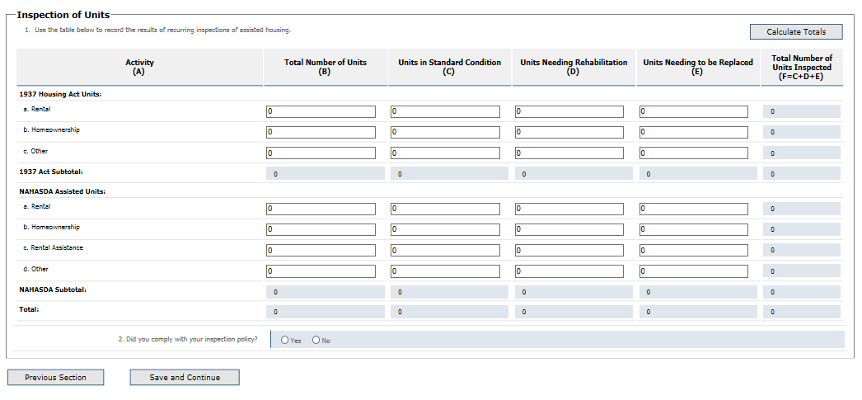Click NAHASDA Other Total Number of Units field
Screen dimensions: 862x400
[x=321, y=271]
